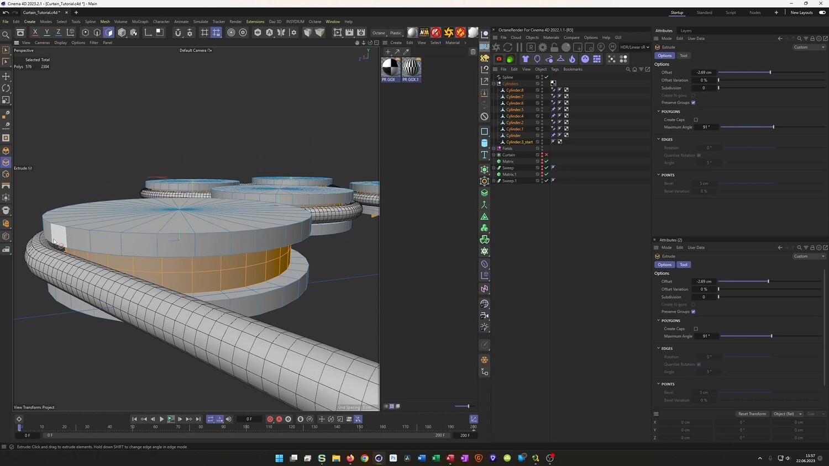Click the autokeying A button in timeline
This screenshot has width=829, height=466.
click(279, 419)
